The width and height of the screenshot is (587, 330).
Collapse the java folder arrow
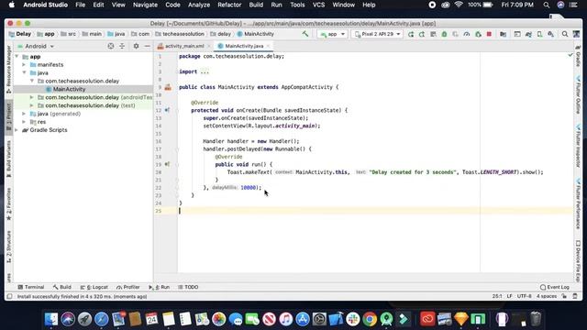[24, 72]
